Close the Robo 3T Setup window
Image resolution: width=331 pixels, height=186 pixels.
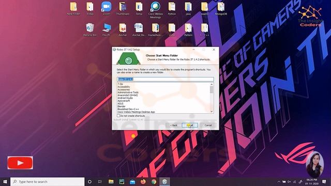click(214, 50)
